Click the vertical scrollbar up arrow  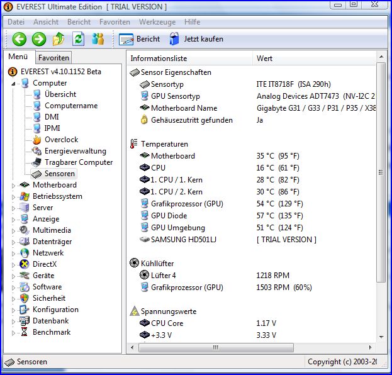tap(381, 57)
